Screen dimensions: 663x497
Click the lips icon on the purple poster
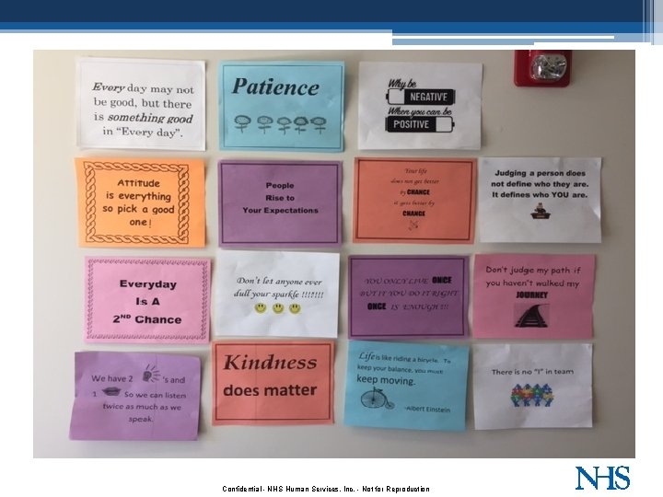[x=112, y=392]
